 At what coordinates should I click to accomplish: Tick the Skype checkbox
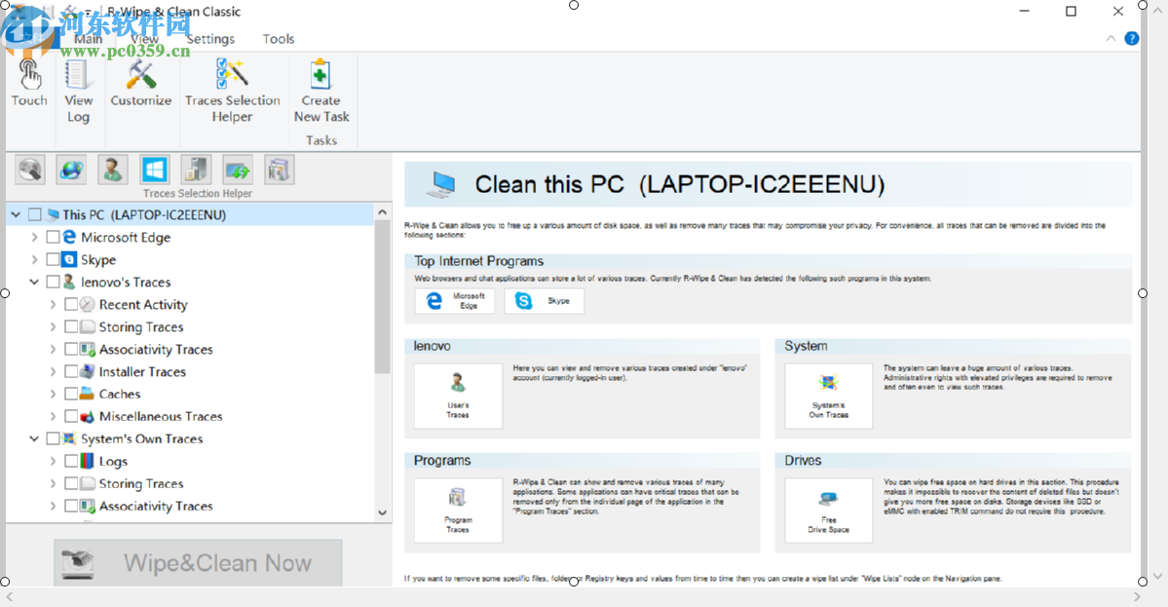coord(53,259)
